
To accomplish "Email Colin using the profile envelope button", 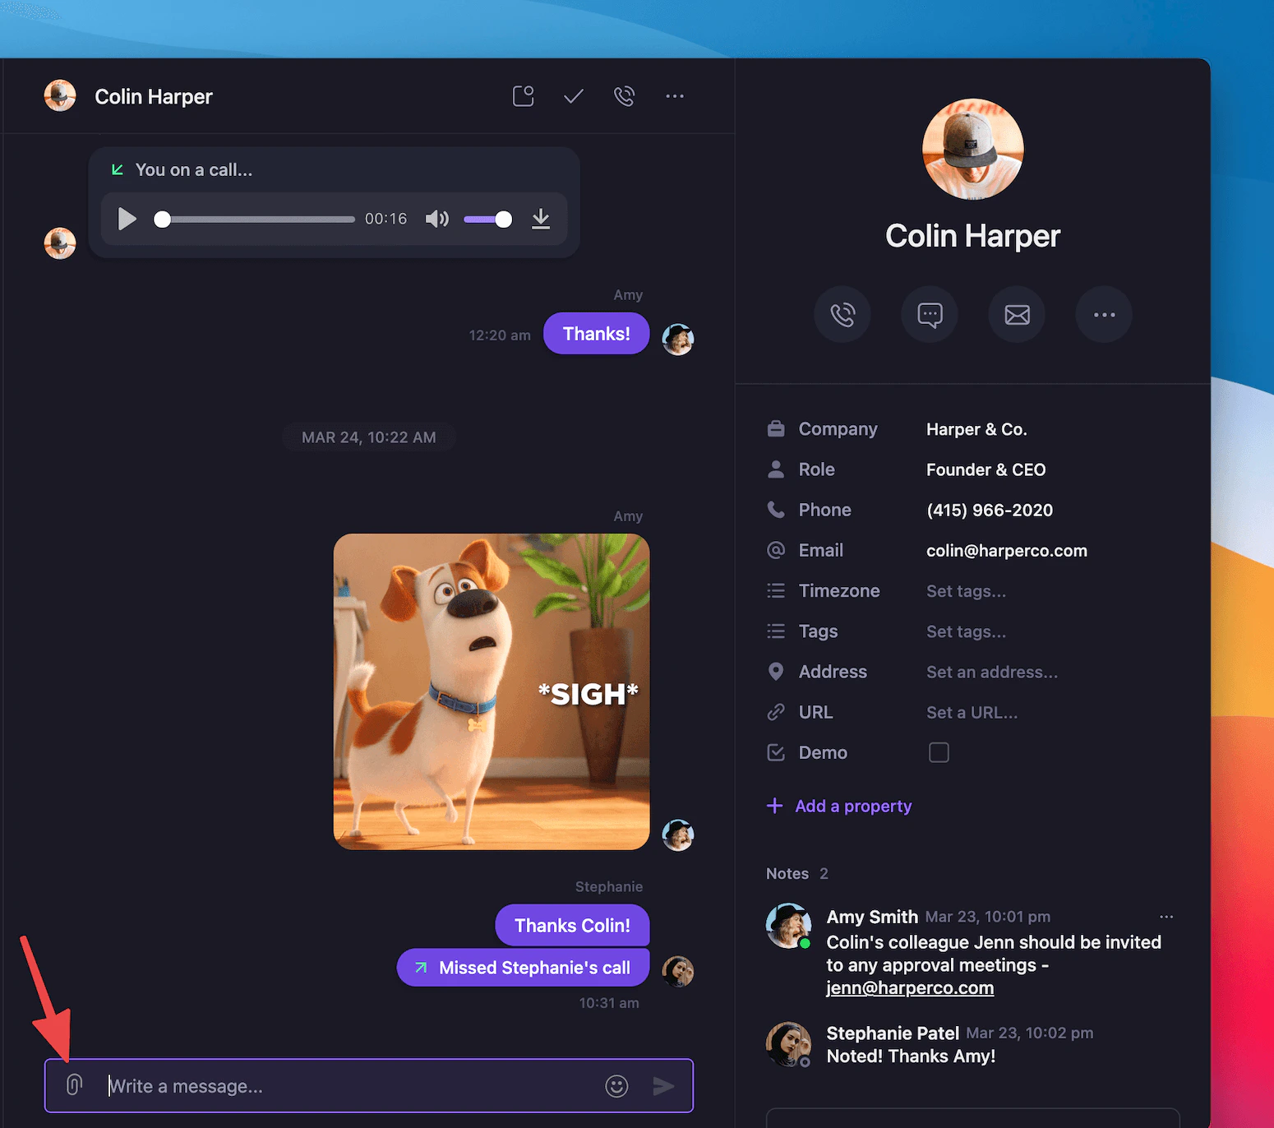I will [x=1017, y=314].
